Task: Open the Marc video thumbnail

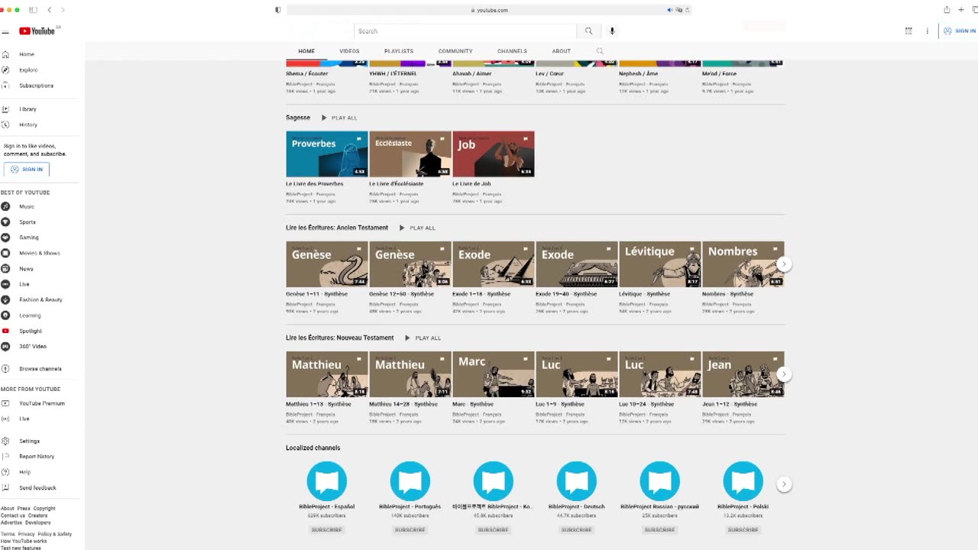Action: [x=494, y=374]
